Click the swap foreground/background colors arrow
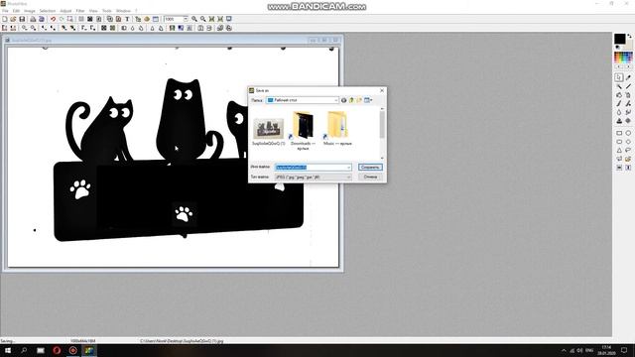The image size is (635, 357). pos(629,37)
